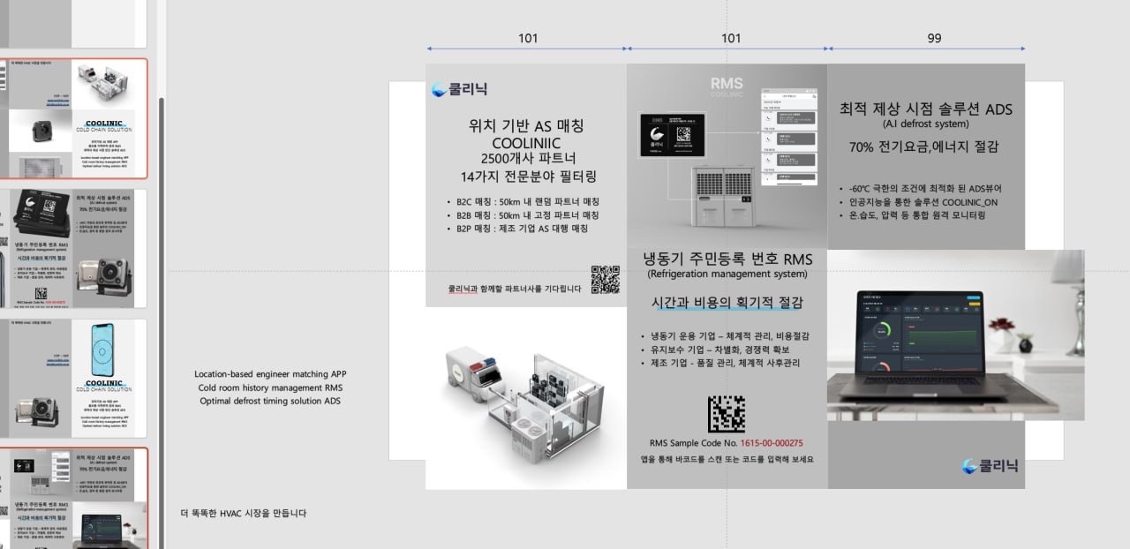Viewport: 1130px width, 549px height.
Task: Select the '2500개사 파트너' text line
Action: tap(526, 159)
